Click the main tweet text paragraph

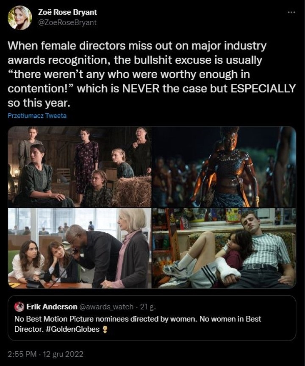[152, 74]
